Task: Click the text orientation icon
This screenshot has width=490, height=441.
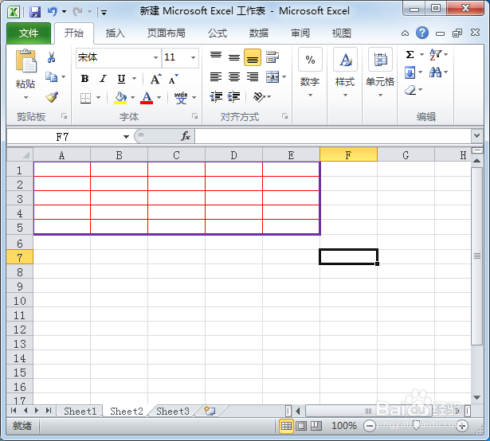Action: pyautogui.click(x=259, y=97)
